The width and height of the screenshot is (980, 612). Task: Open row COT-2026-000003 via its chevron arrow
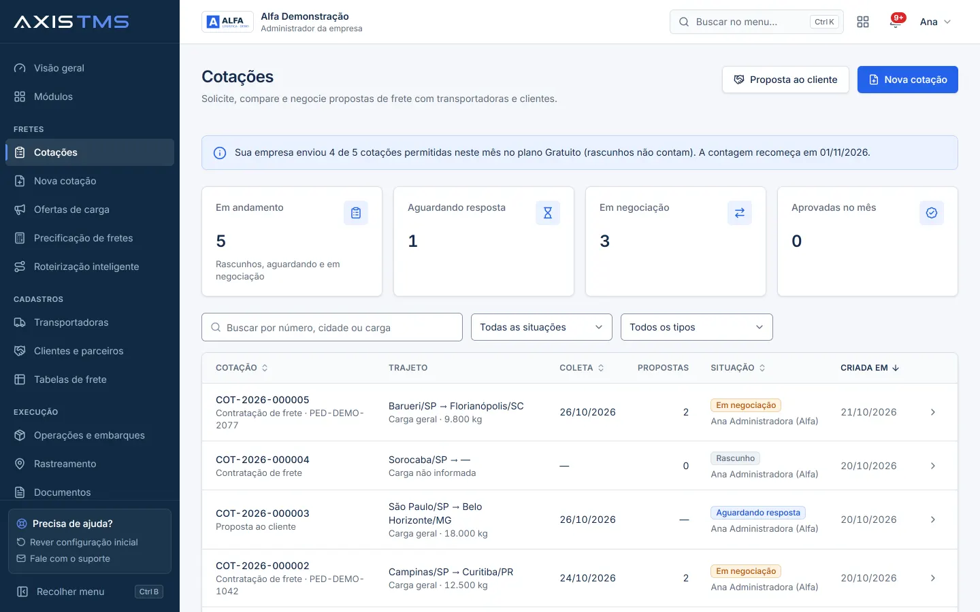pos(933,520)
